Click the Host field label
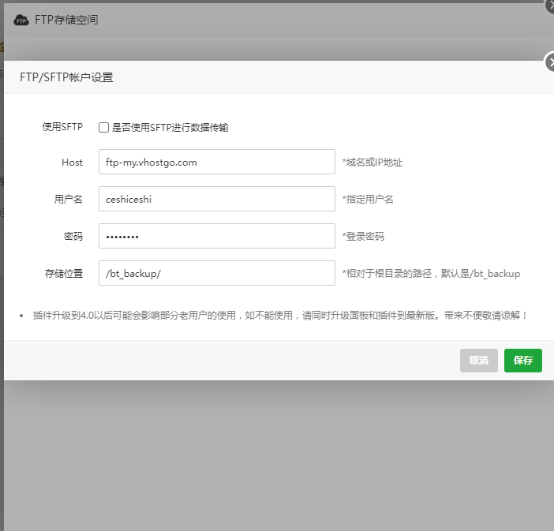Viewport: 554px width, 531px height. [x=72, y=162]
